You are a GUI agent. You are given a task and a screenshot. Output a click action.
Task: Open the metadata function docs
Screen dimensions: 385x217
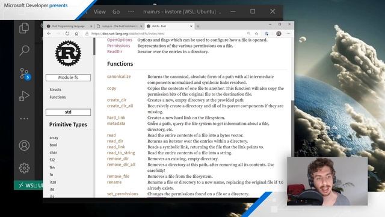[116, 124]
